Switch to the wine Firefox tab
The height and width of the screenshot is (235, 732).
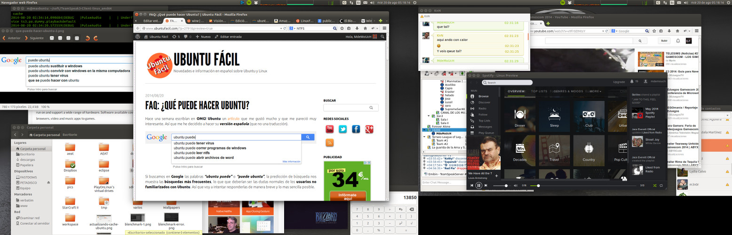(197, 21)
